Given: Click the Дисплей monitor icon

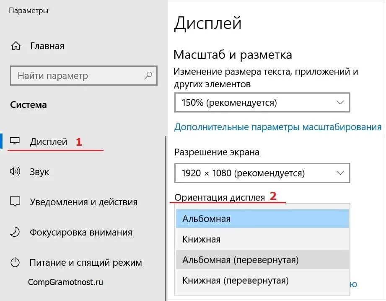Looking at the screenshot, I should point(15,141).
